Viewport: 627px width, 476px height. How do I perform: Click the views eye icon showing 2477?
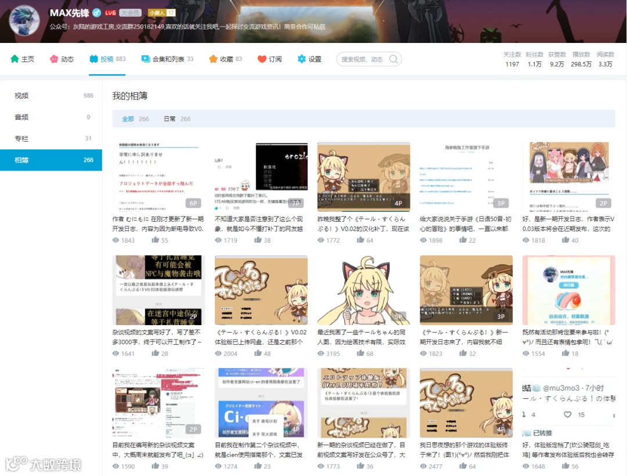pos(423,466)
